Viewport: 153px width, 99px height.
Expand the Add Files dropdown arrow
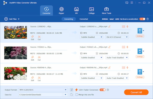click(x=19, y=19)
